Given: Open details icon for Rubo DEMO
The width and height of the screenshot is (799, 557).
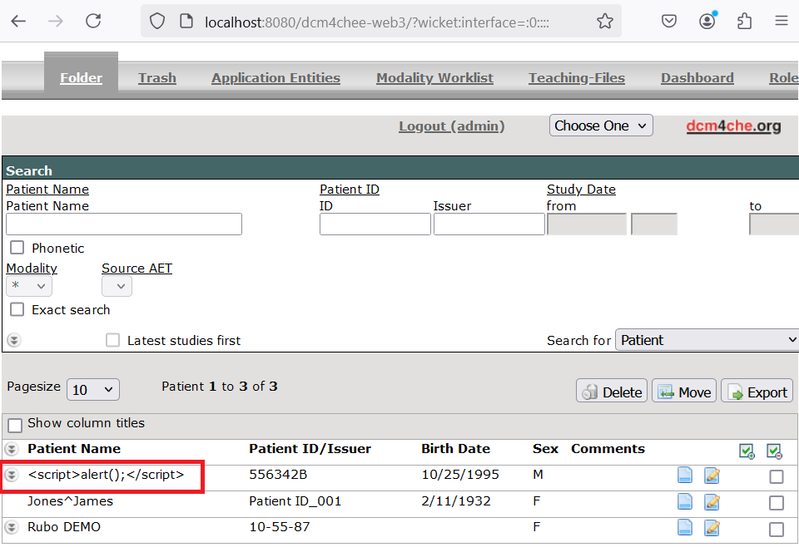Looking at the screenshot, I should point(685,528).
